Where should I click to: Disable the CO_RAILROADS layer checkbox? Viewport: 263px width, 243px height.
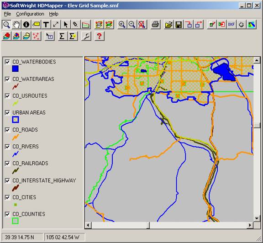7,164
